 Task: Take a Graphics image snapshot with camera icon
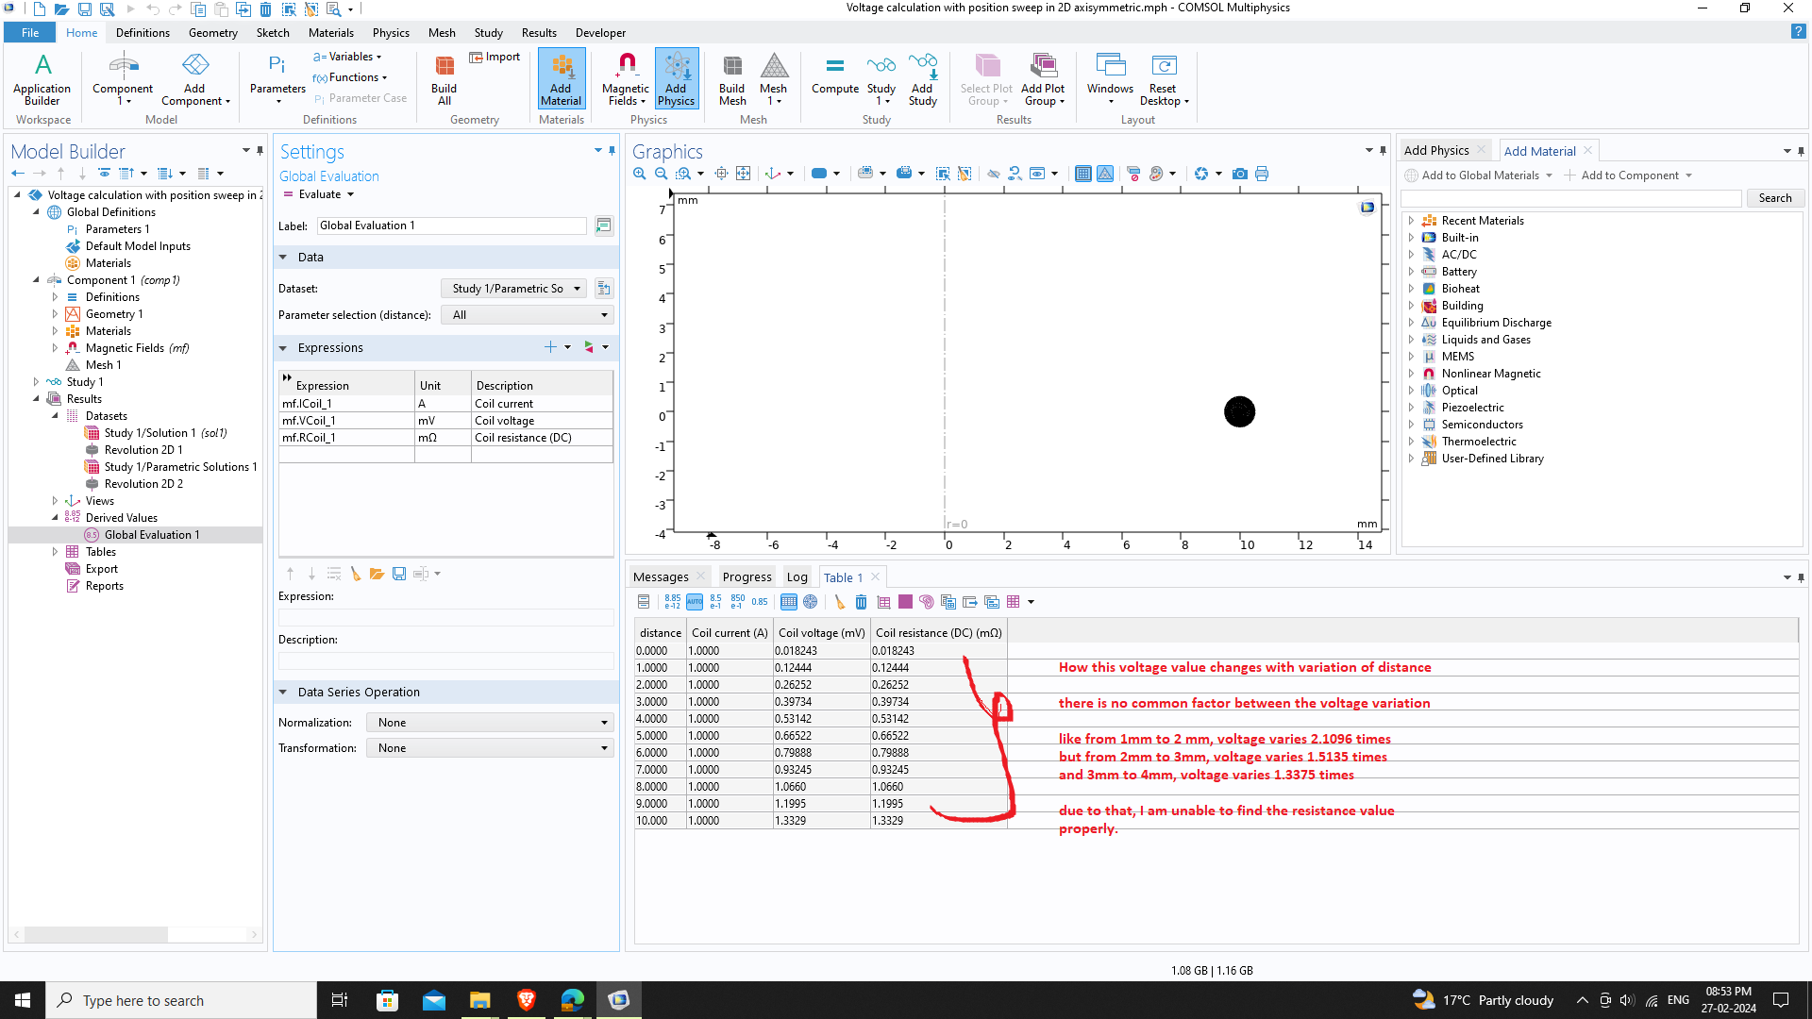click(1240, 174)
